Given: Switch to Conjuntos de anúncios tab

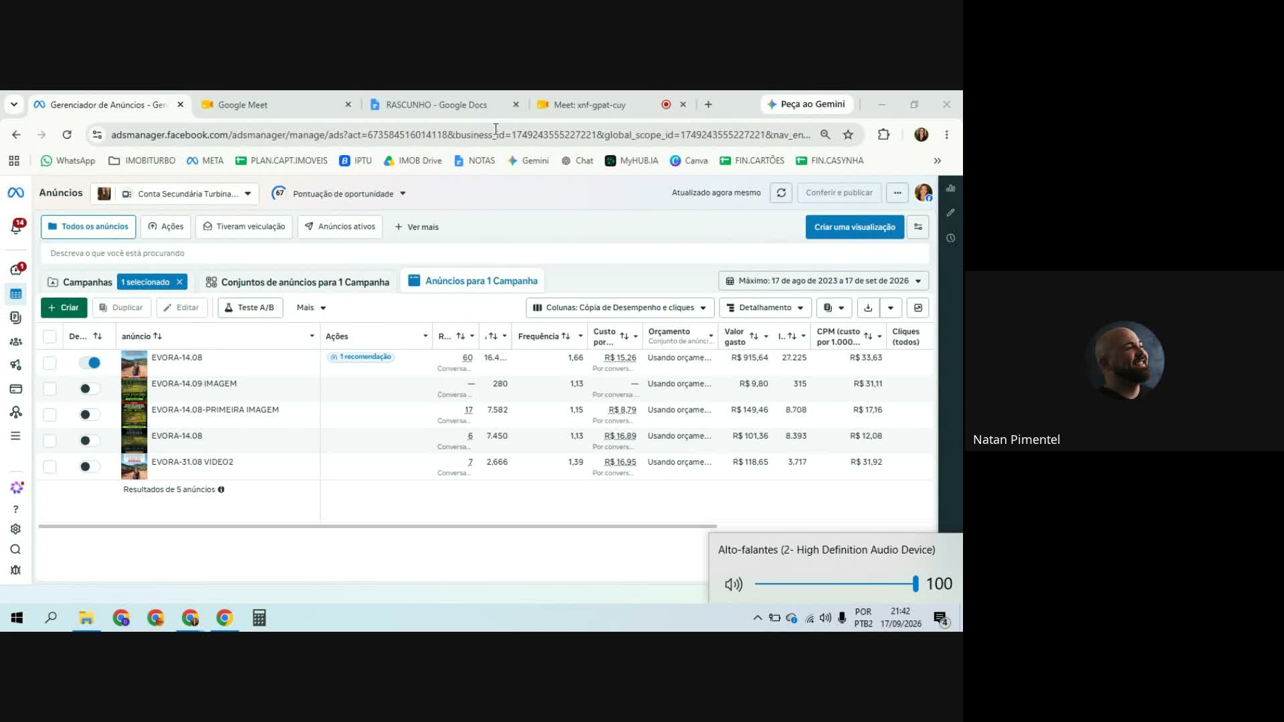Looking at the screenshot, I should click(x=297, y=282).
